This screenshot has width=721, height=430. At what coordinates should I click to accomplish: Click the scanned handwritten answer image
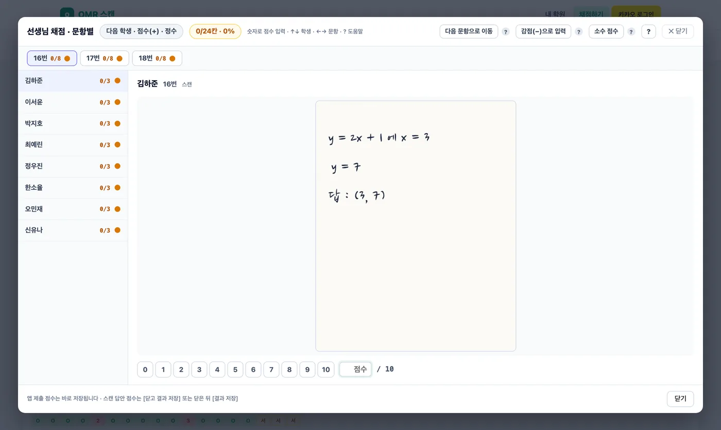point(416,226)
